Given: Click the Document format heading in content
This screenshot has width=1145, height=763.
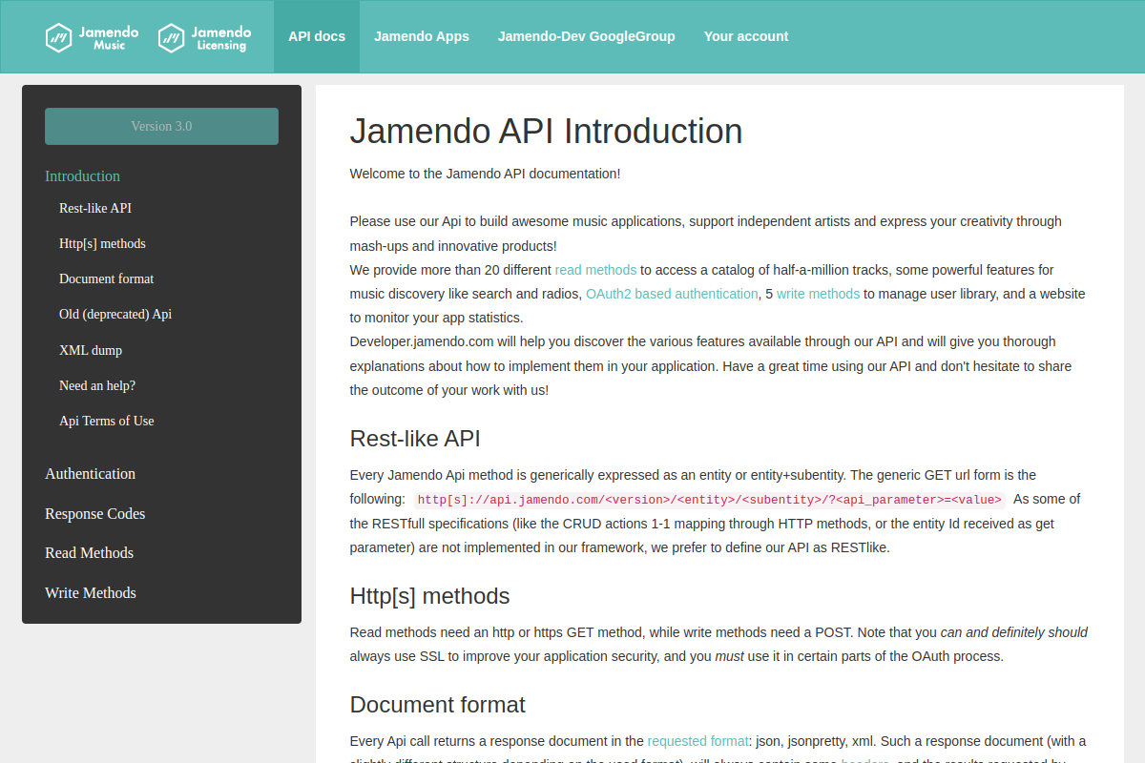Looking at the screenshot, I should point(437,705).
